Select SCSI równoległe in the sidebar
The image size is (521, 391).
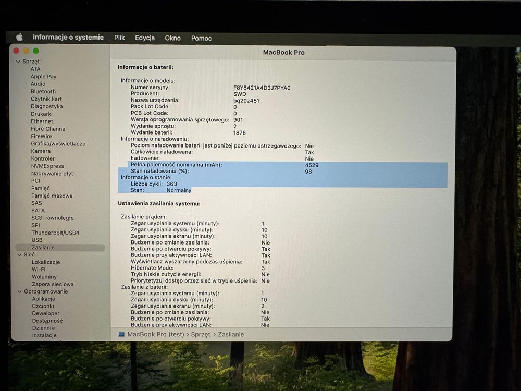(x=53, y=218)
